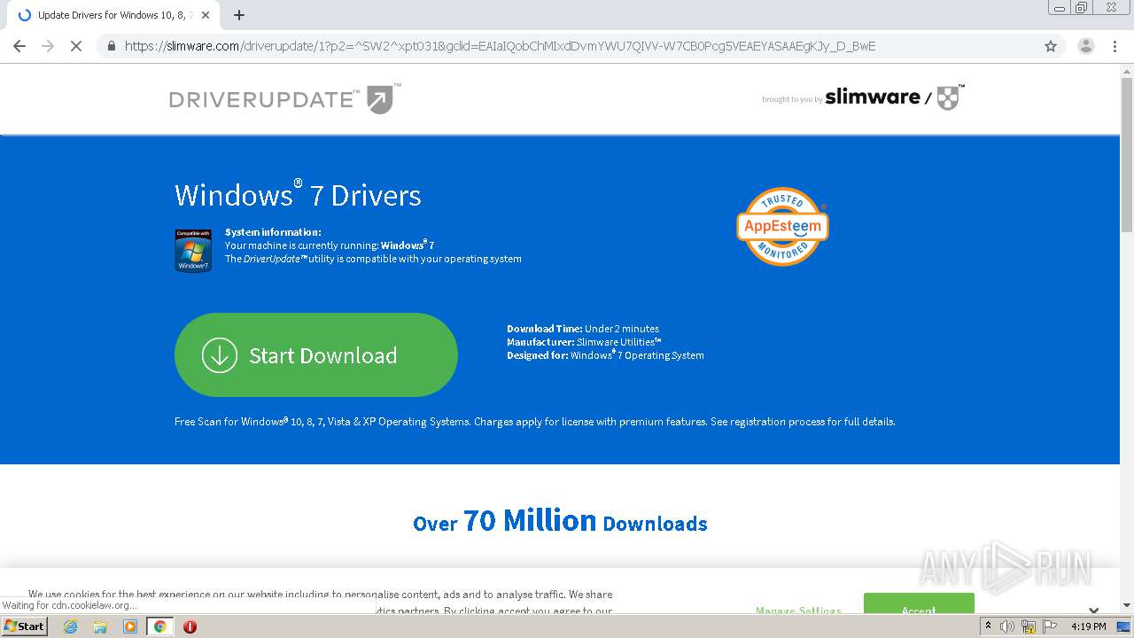The height and width of the screenshot is (638, 1134).
Task: Click the Start Download button
Action: 315,355
